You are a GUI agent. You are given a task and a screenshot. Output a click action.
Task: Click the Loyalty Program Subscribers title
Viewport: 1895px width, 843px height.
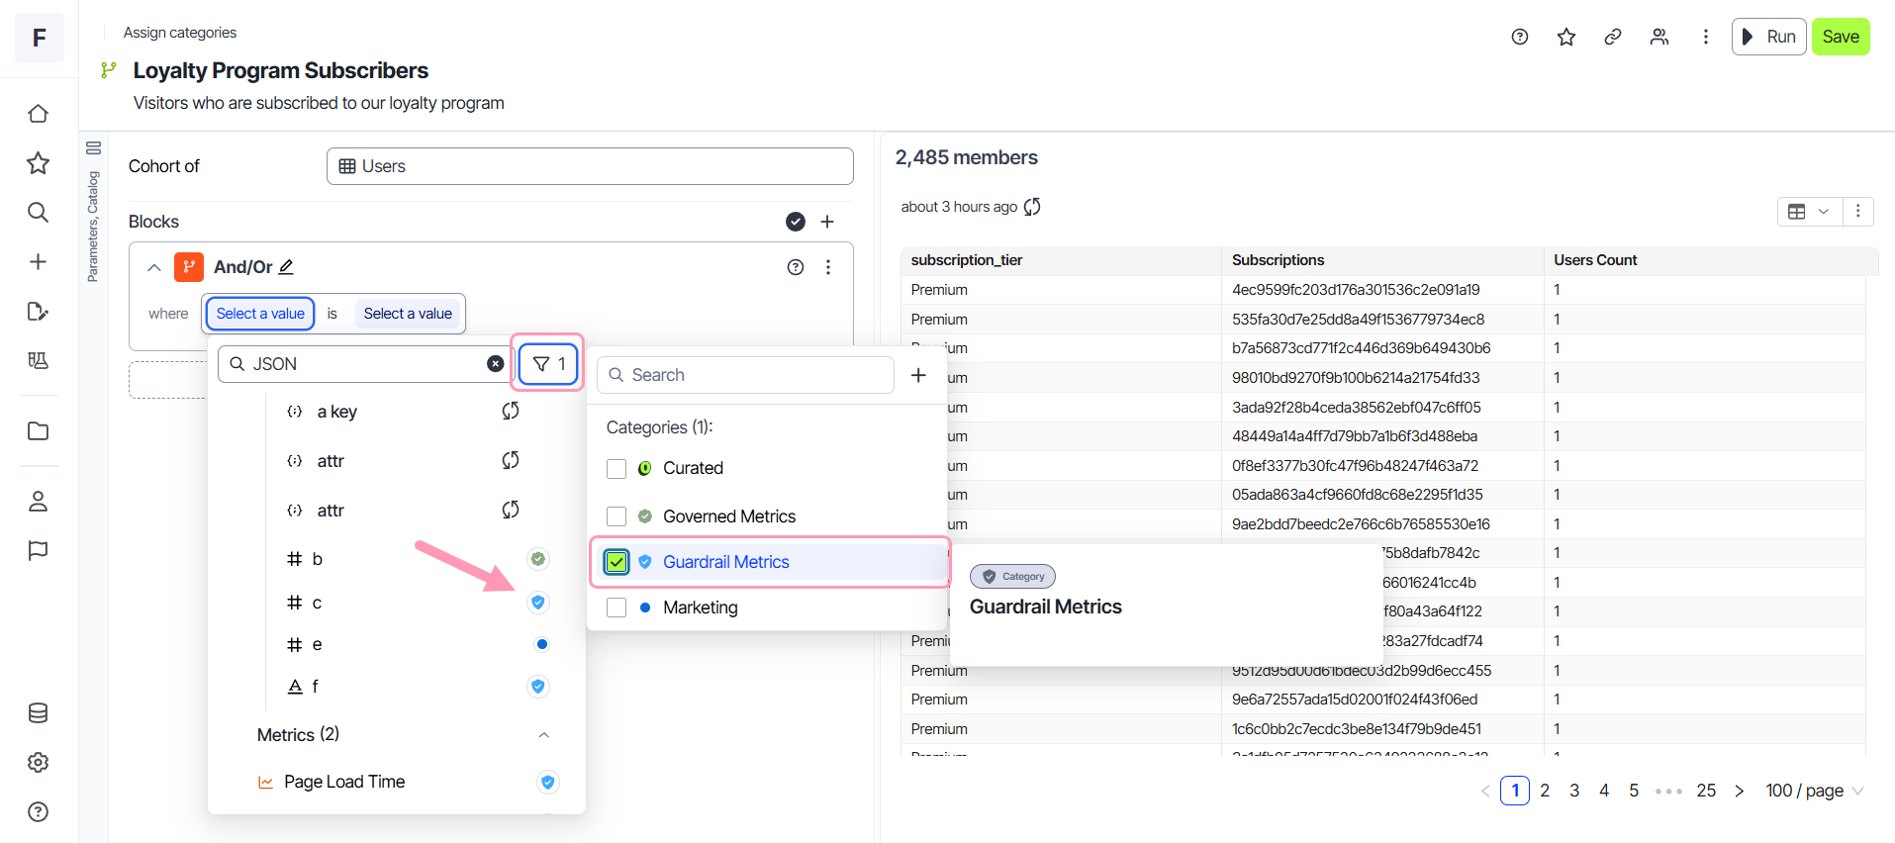click(x=280, y=70)
